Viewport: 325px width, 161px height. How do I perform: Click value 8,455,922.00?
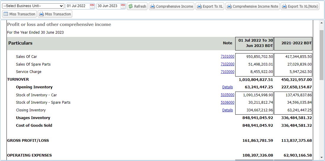pyautogui.click(x=262, y=72)
